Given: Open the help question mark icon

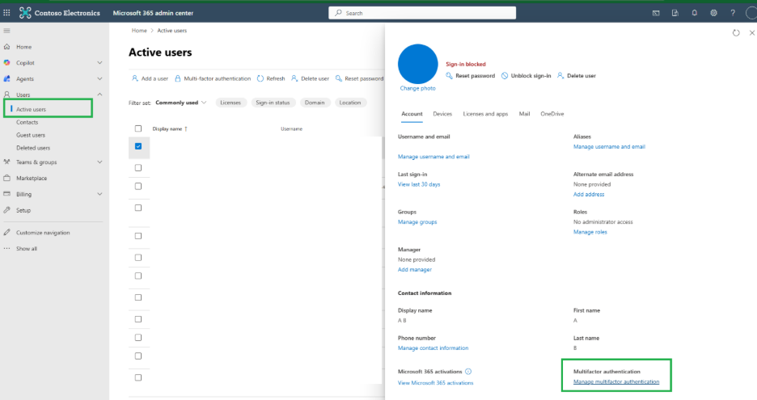Looking at the screenshot, I should tap(733, 13).
